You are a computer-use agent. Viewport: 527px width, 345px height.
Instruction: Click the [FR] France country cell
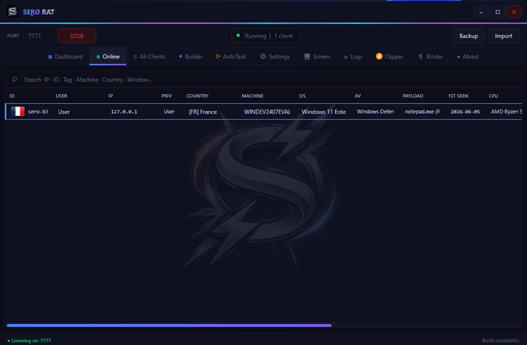pyautogui.click(x=203, y=111)
